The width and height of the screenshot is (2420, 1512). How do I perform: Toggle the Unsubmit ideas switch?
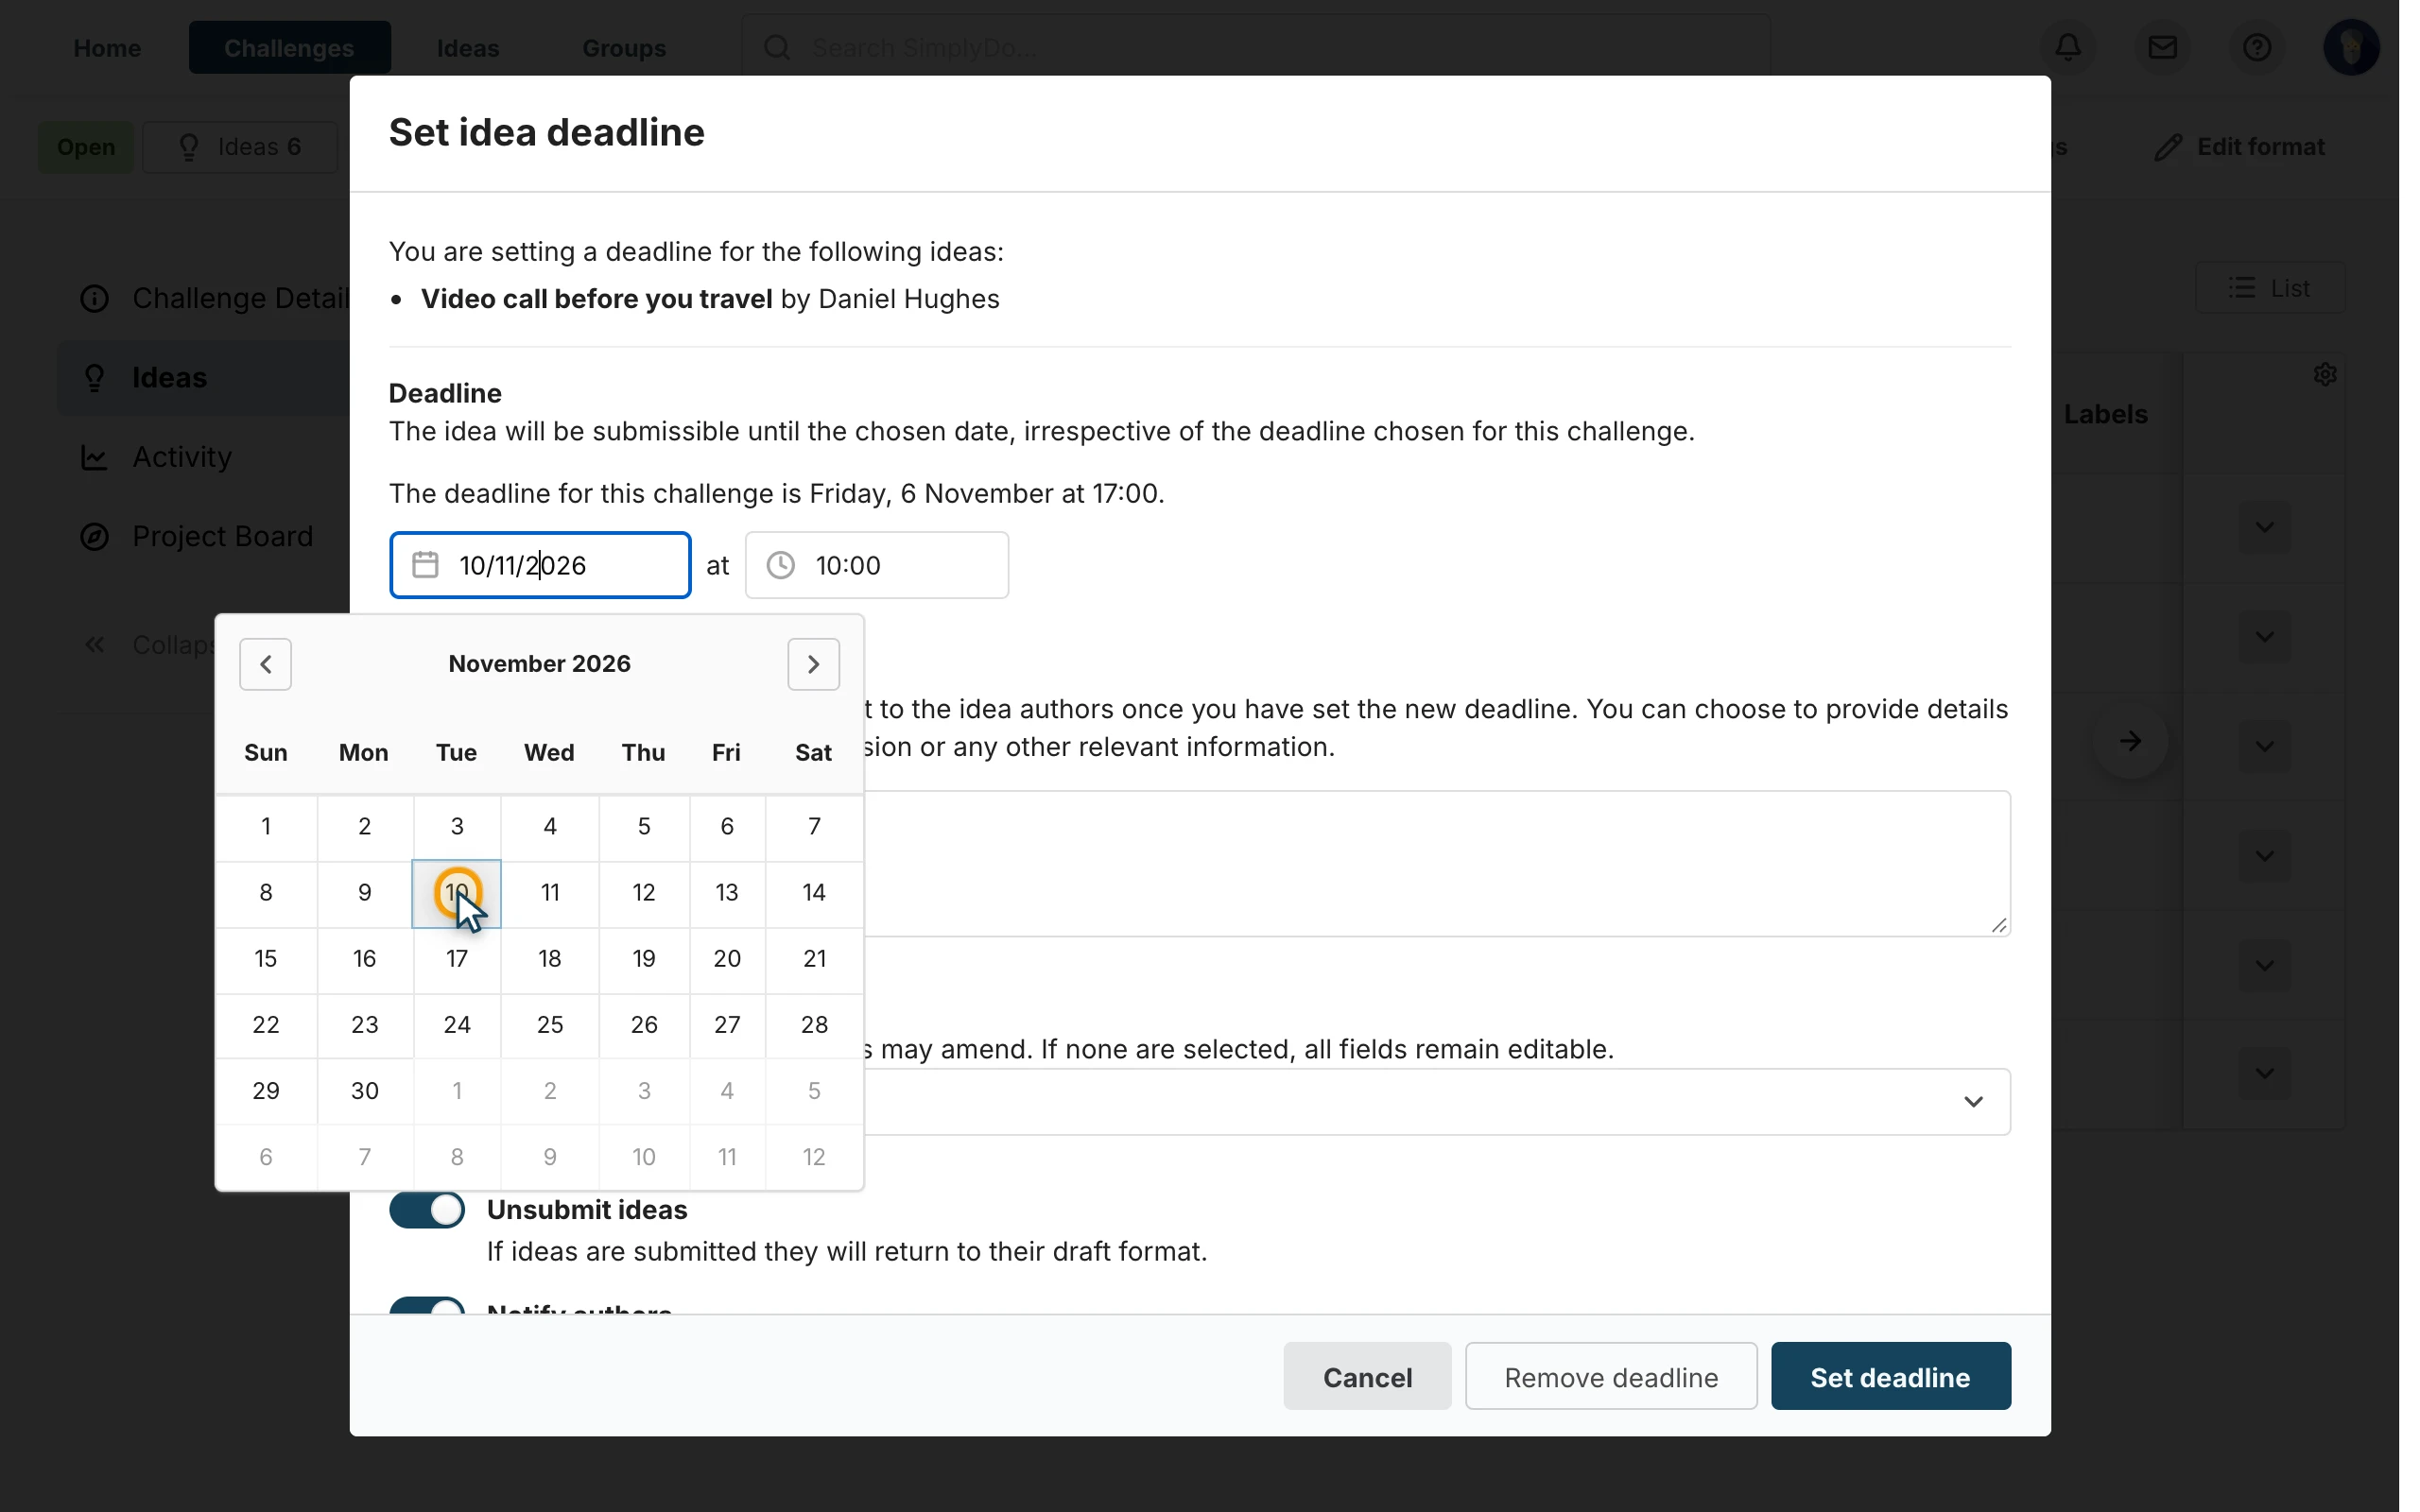(x=427, y=1210)
